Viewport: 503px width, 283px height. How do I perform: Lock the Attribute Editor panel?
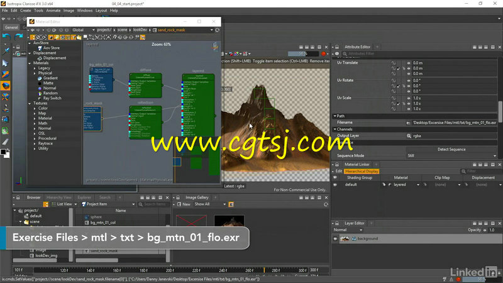(337, 47)
